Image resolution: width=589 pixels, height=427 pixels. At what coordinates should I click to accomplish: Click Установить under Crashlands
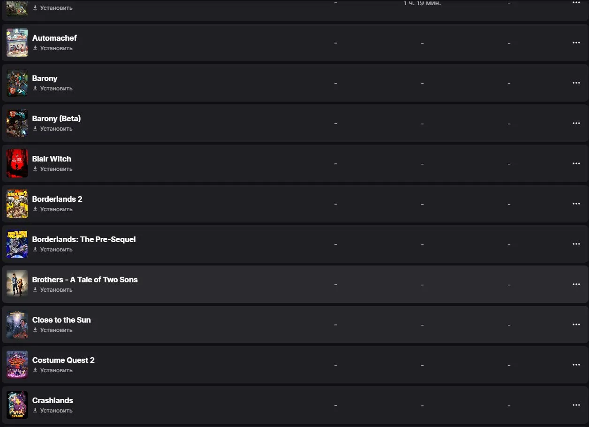coord(56,411)
